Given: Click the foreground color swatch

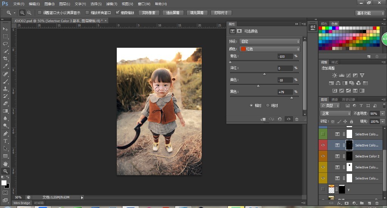Looking at the screenshot, I should 4,183.
